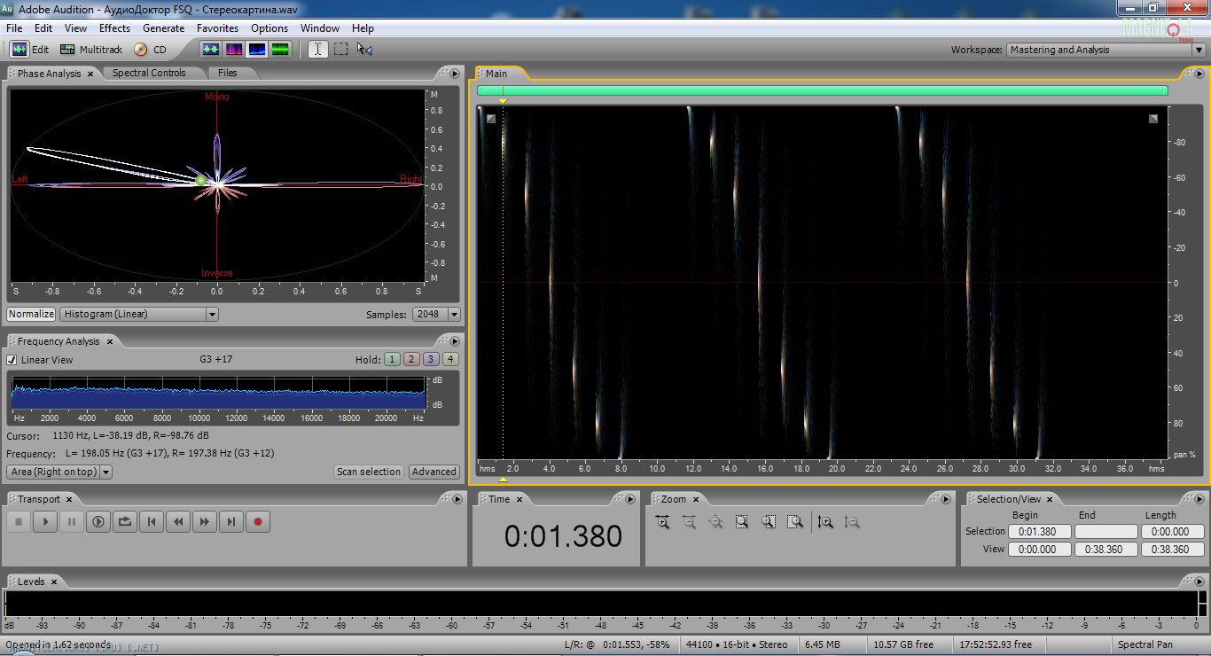The width and height of the screenshot is (1211, 656).
Task: Select the Scrub tool
Action: tap(364, 50)
